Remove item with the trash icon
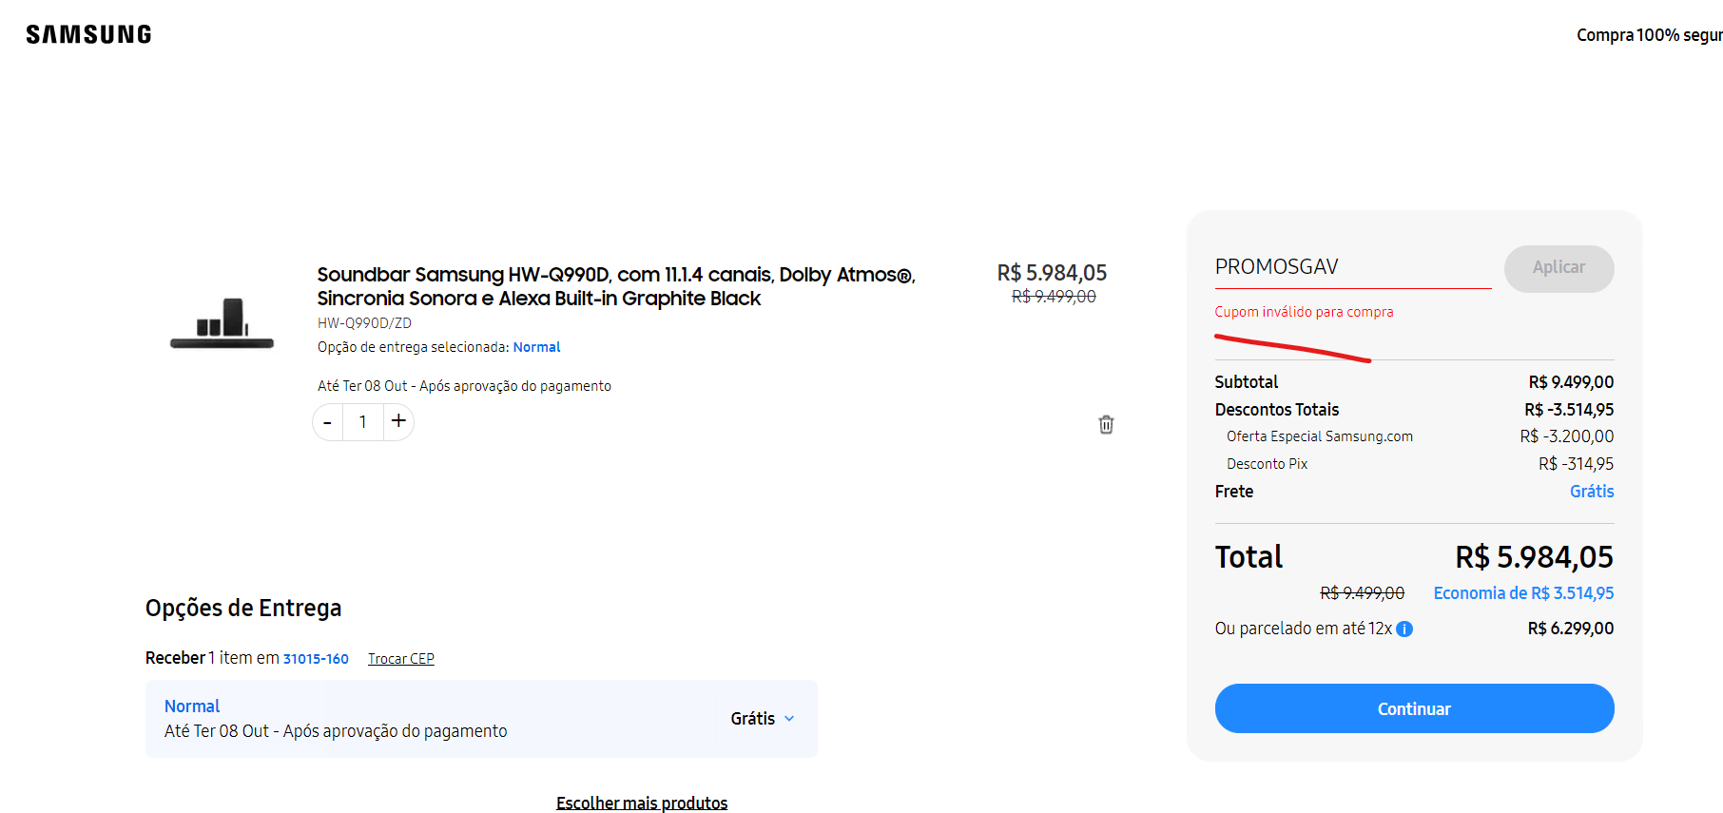The width and height of the screenshot is (1723, 813). pyautogui.click(x=1106, y=424)
